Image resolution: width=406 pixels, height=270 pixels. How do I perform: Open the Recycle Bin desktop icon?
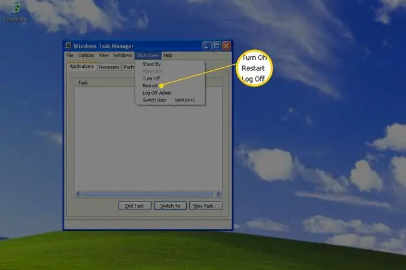pyautogui.click(x=16, y=11)
